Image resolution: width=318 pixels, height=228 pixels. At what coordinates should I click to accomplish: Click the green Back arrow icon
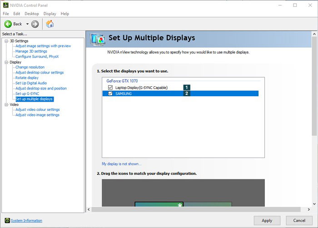pyautogui.click(x=8, y=24)
